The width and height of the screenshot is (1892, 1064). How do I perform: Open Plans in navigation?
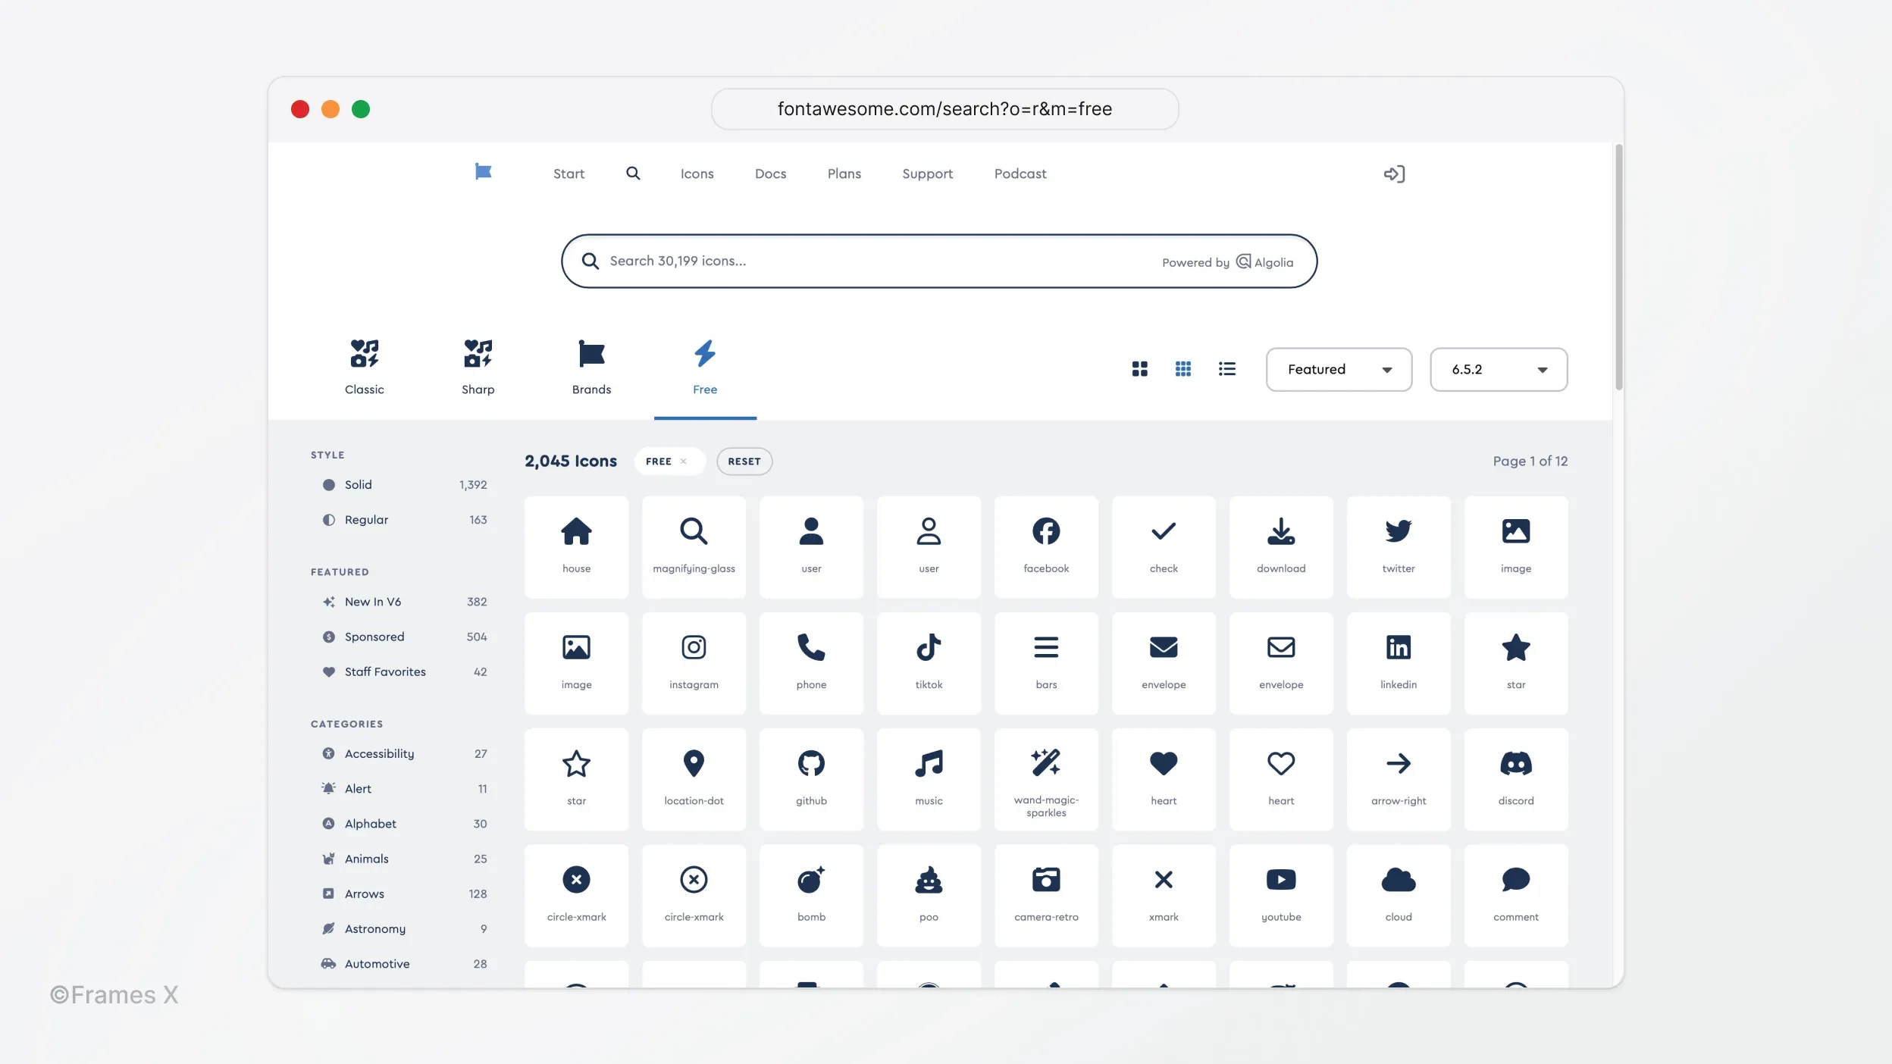(x=844, y=174)
